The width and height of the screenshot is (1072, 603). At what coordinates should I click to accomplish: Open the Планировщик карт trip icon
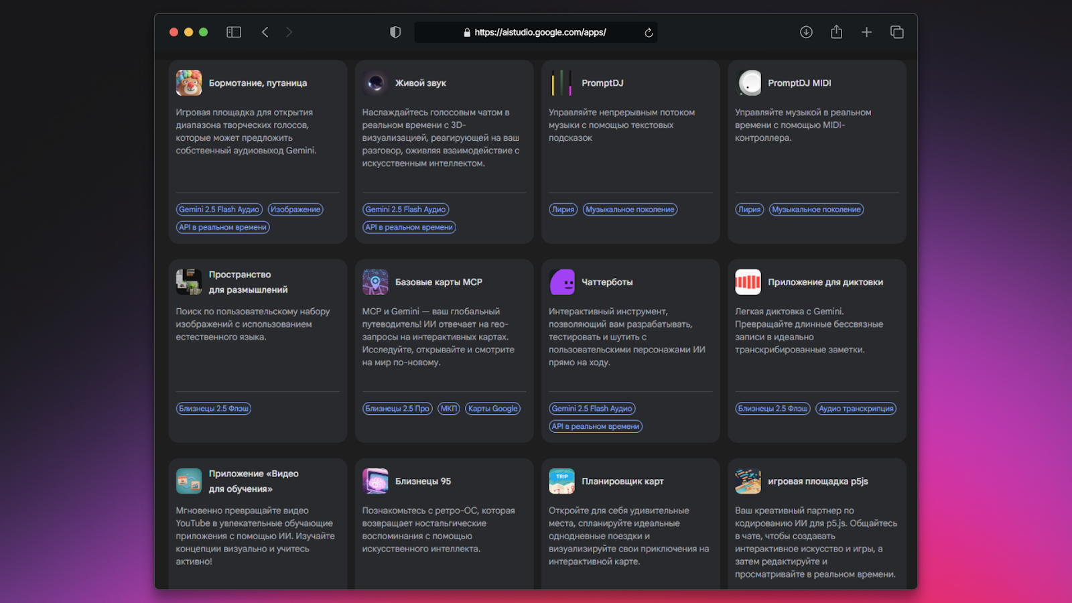coord(561,481)
